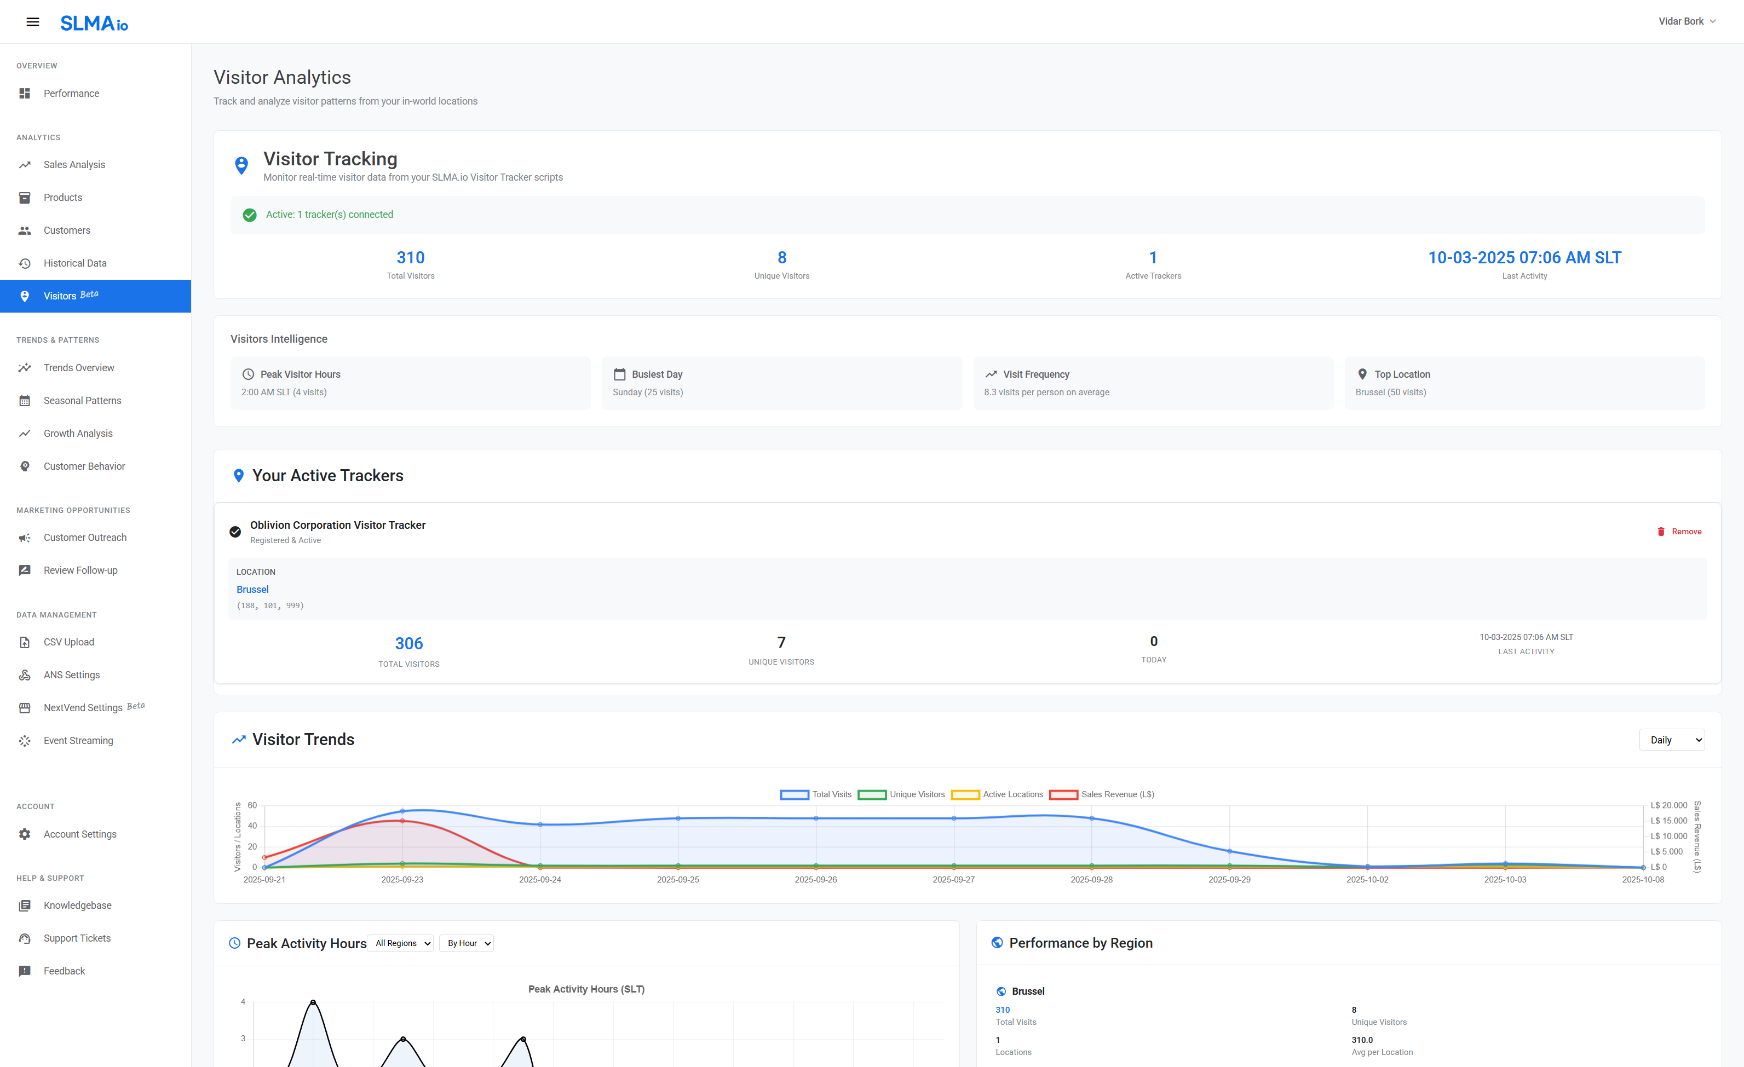This screenshot has width=1744, height=1067.
Task: Click the hamburger menu icon
Action: (32, 22)
